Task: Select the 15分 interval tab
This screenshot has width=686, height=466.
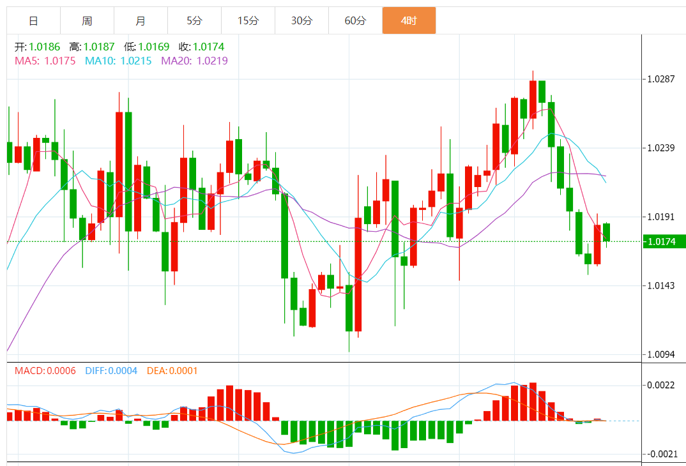Action: 248,20
